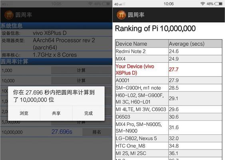The width and height of the screenshot is (225, 160).
Task: Select the 圆周率 title in the ranking screen header
Action: coord(136,15)
